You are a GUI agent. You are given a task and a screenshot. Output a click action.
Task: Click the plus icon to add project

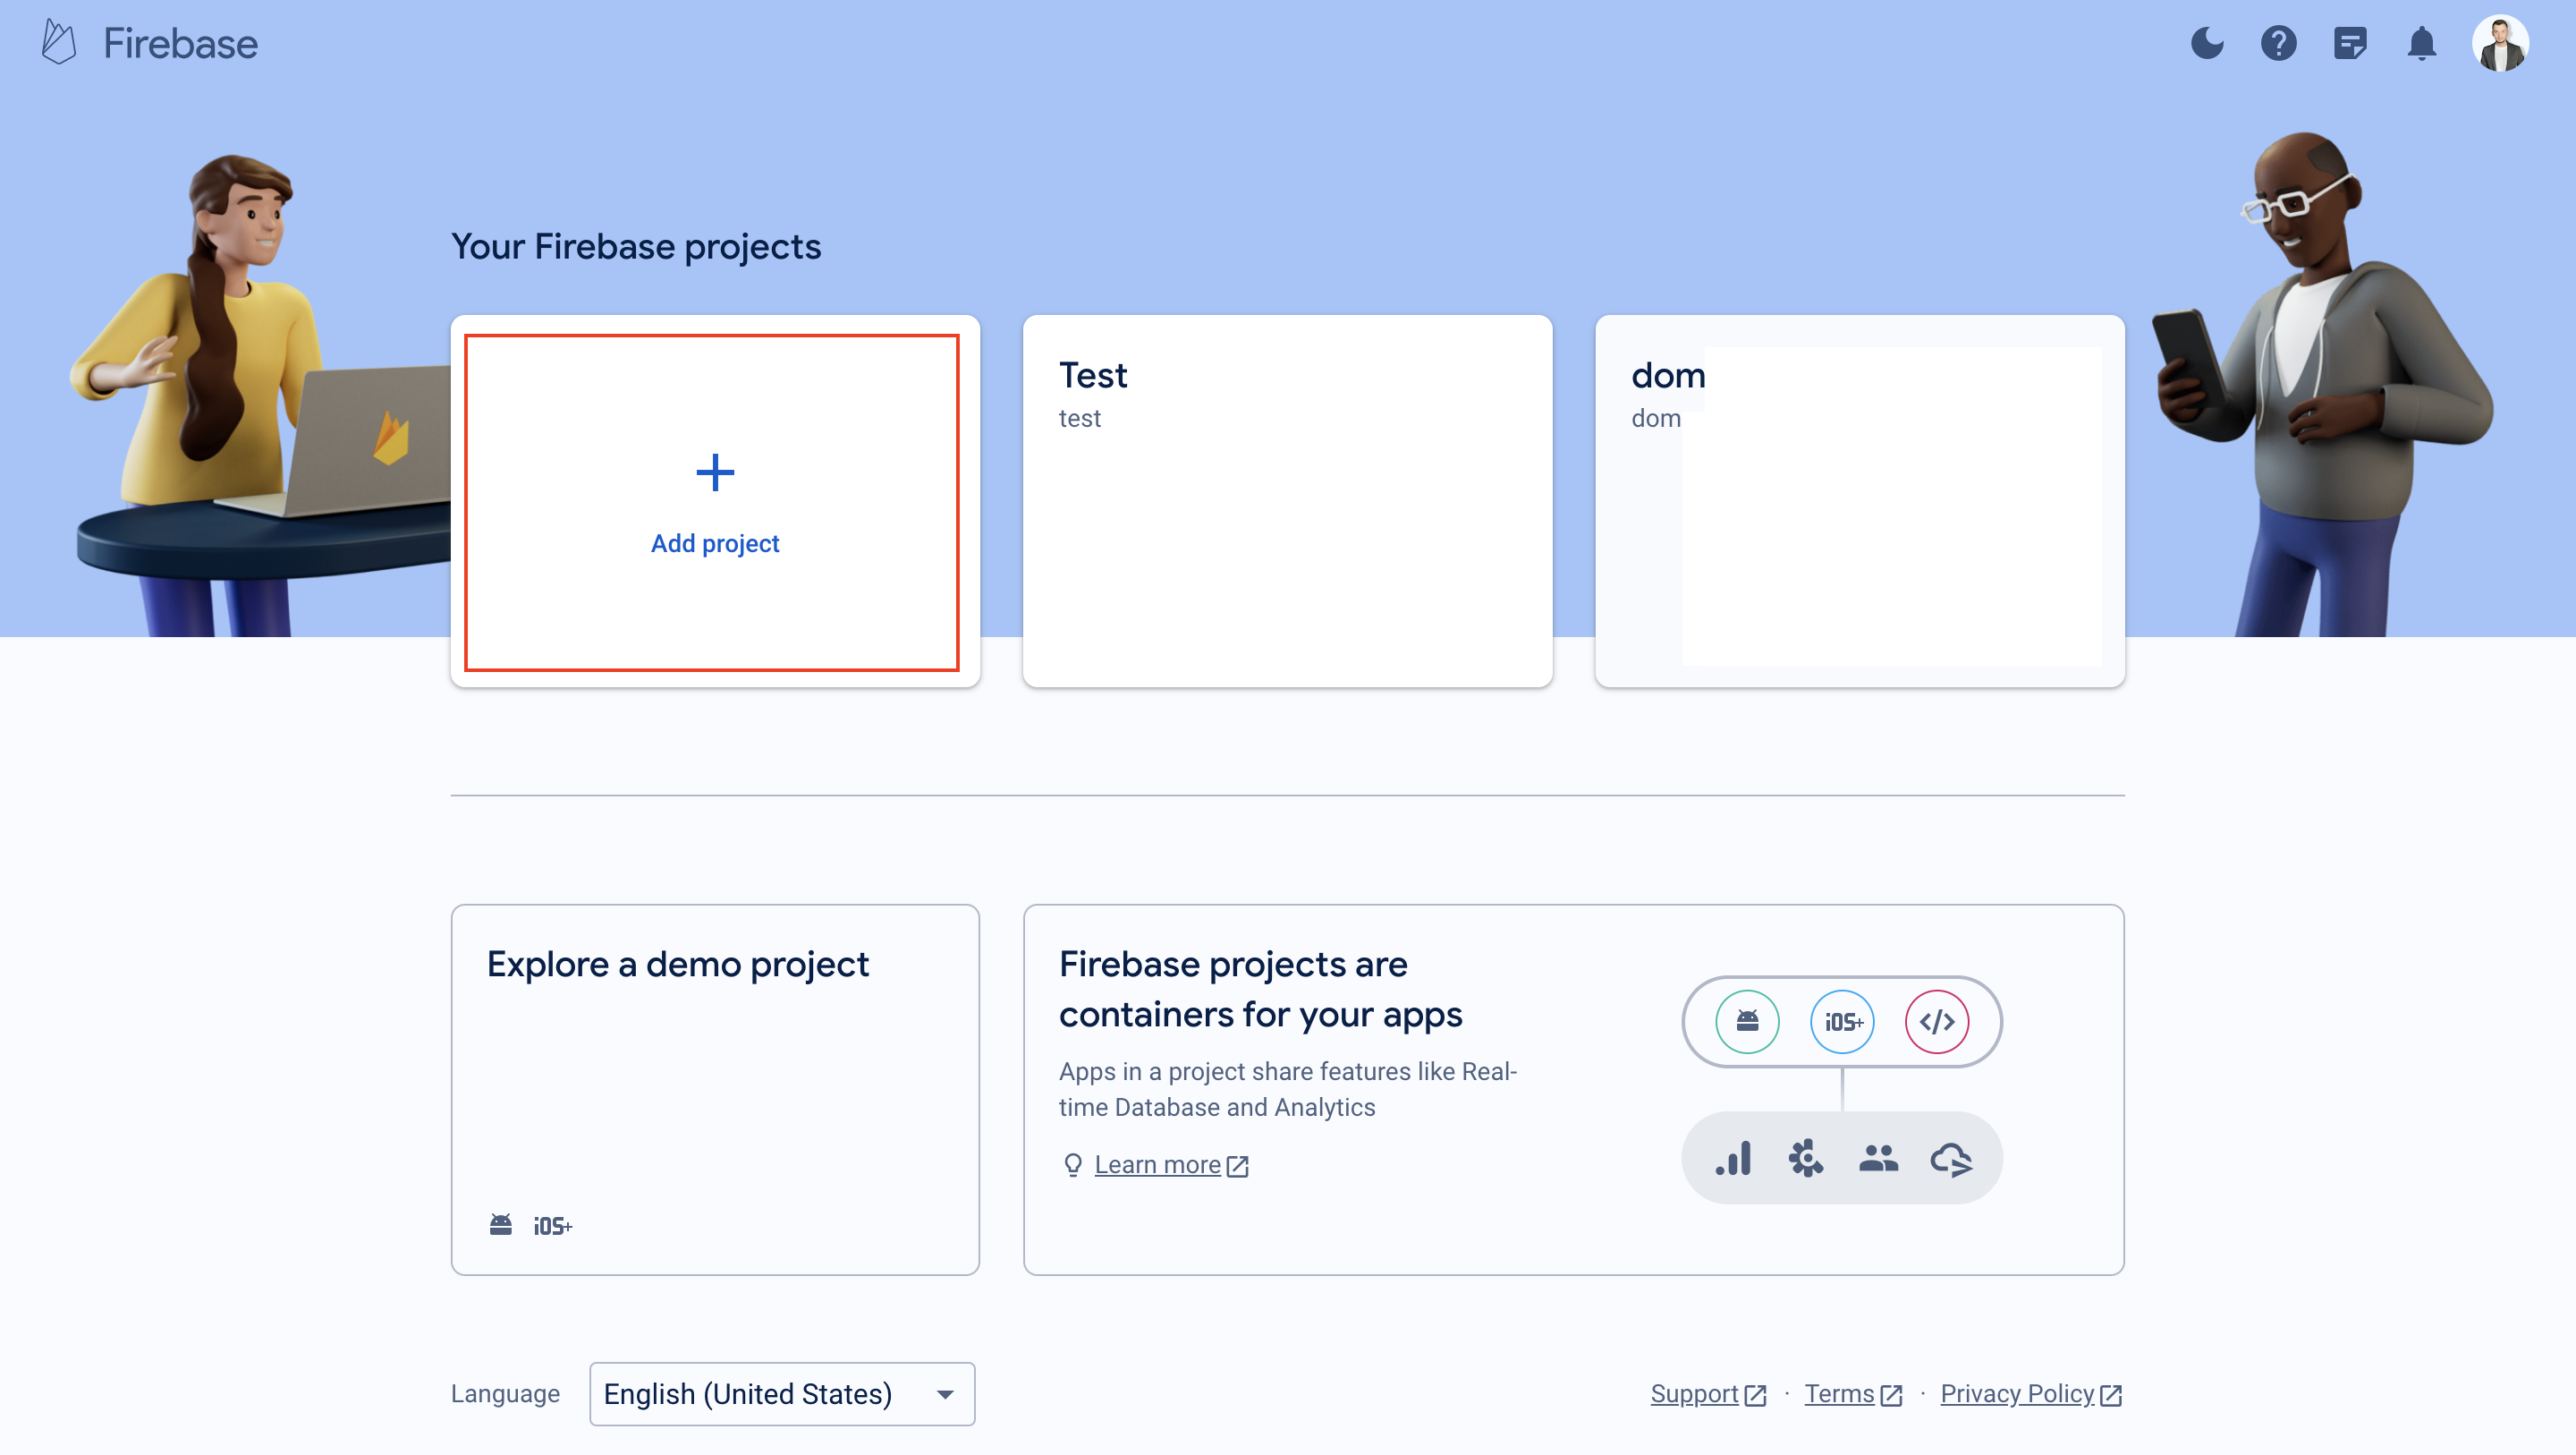(x=715, y=472)
